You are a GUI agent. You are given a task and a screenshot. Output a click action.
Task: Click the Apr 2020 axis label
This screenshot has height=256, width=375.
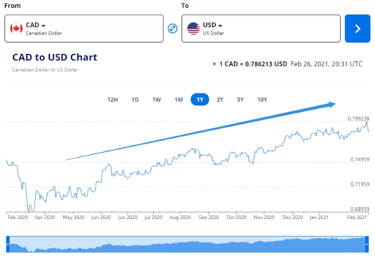(x=45, y=217)
